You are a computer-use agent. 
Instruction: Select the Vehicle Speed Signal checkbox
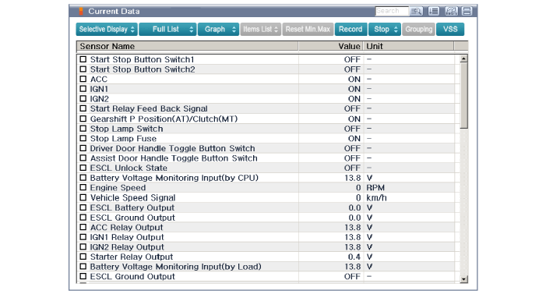pos(83,197)
